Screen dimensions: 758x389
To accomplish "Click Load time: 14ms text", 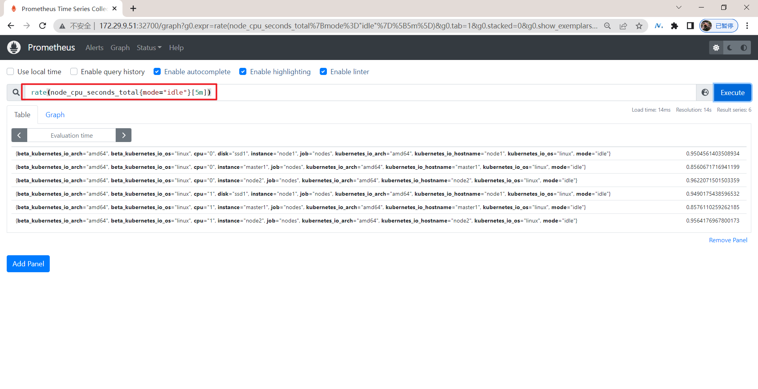I will pyautogui.click(x=651, y=110).
